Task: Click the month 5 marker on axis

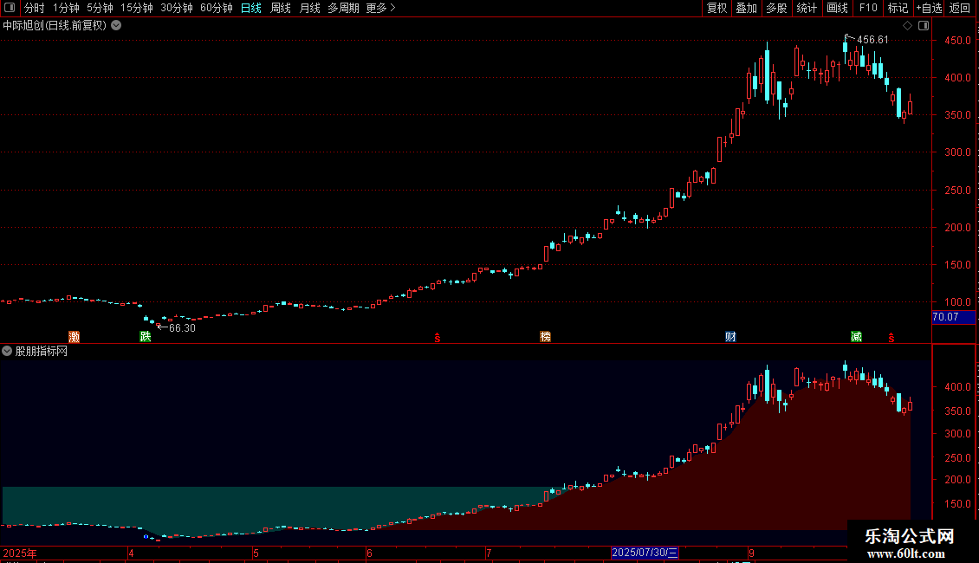Action: point(256,553)
